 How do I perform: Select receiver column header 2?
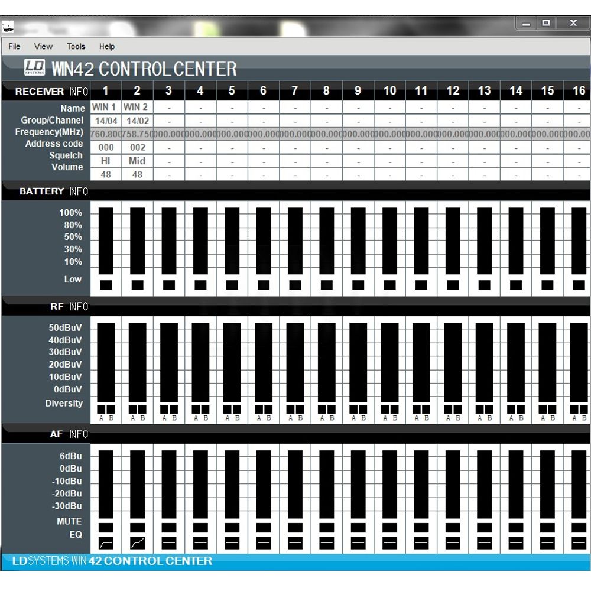click(137, 90)
